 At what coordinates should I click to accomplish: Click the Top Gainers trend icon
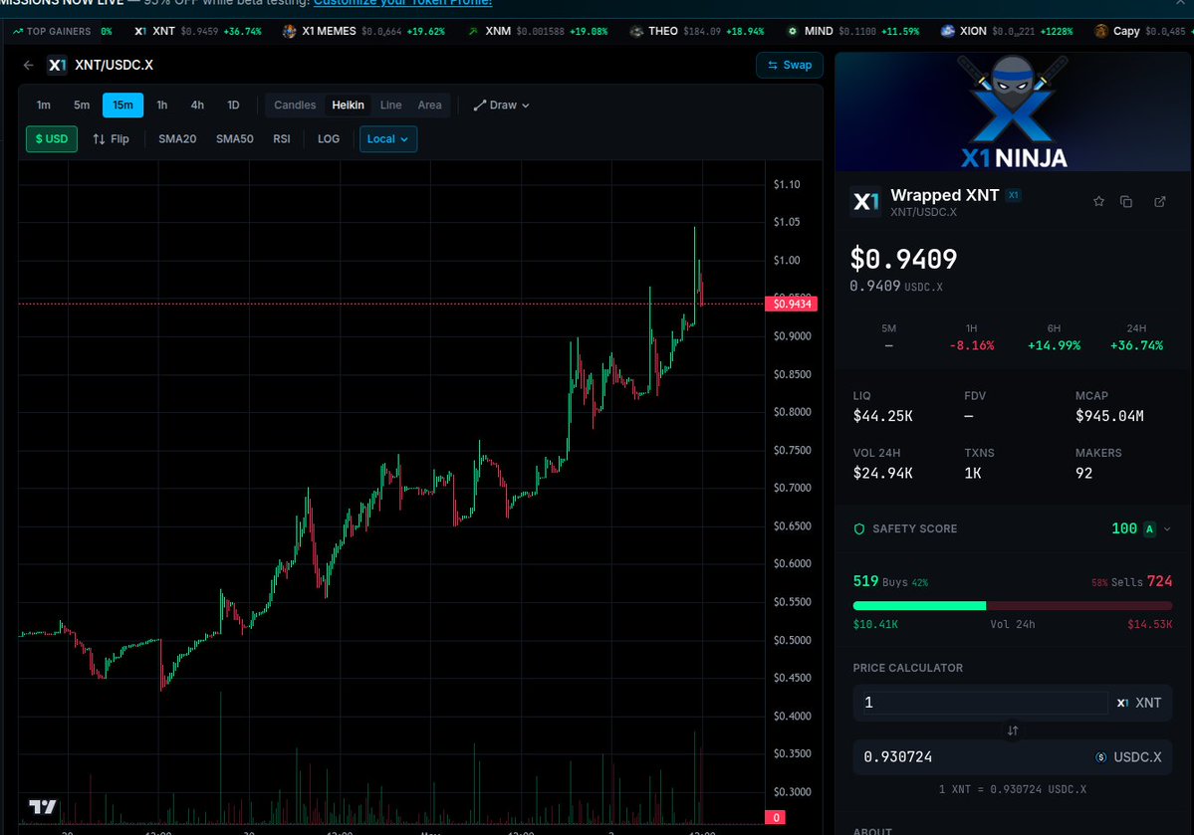[18, 31]
